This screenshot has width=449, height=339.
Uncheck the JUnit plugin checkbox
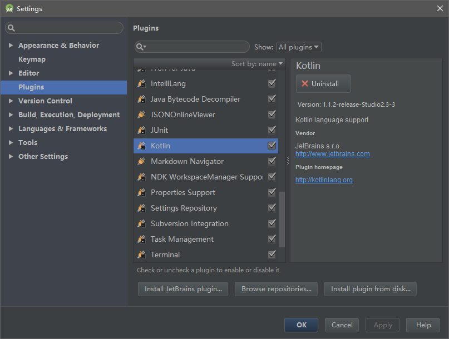pos(272,130)
